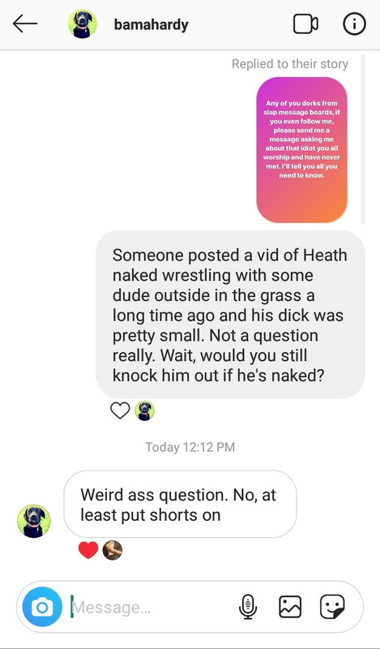
Task: Open conversation info icon
Action: 354,24
